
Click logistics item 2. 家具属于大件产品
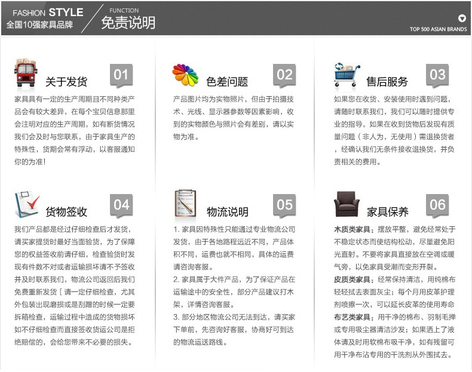tap(234, 279)
